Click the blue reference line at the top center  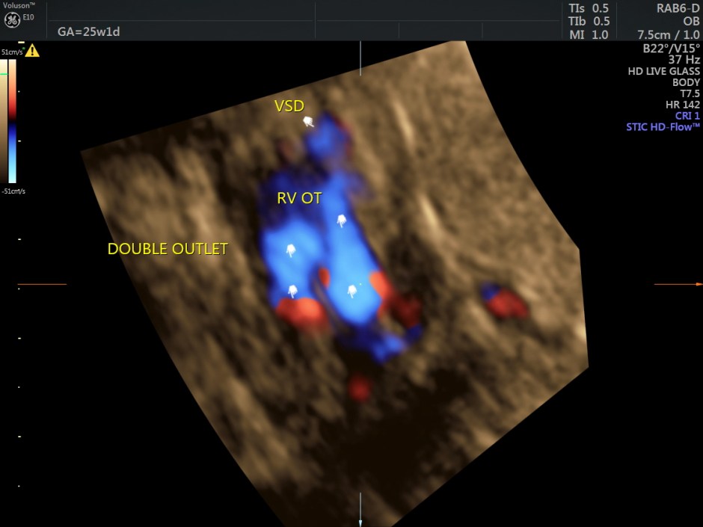coord(360,58)
